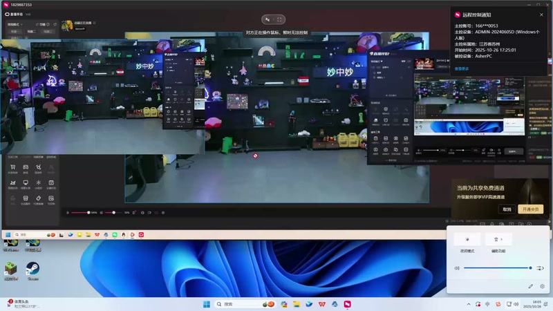Click the ticket-shaped tool icon in live companion

click(39, 198)
